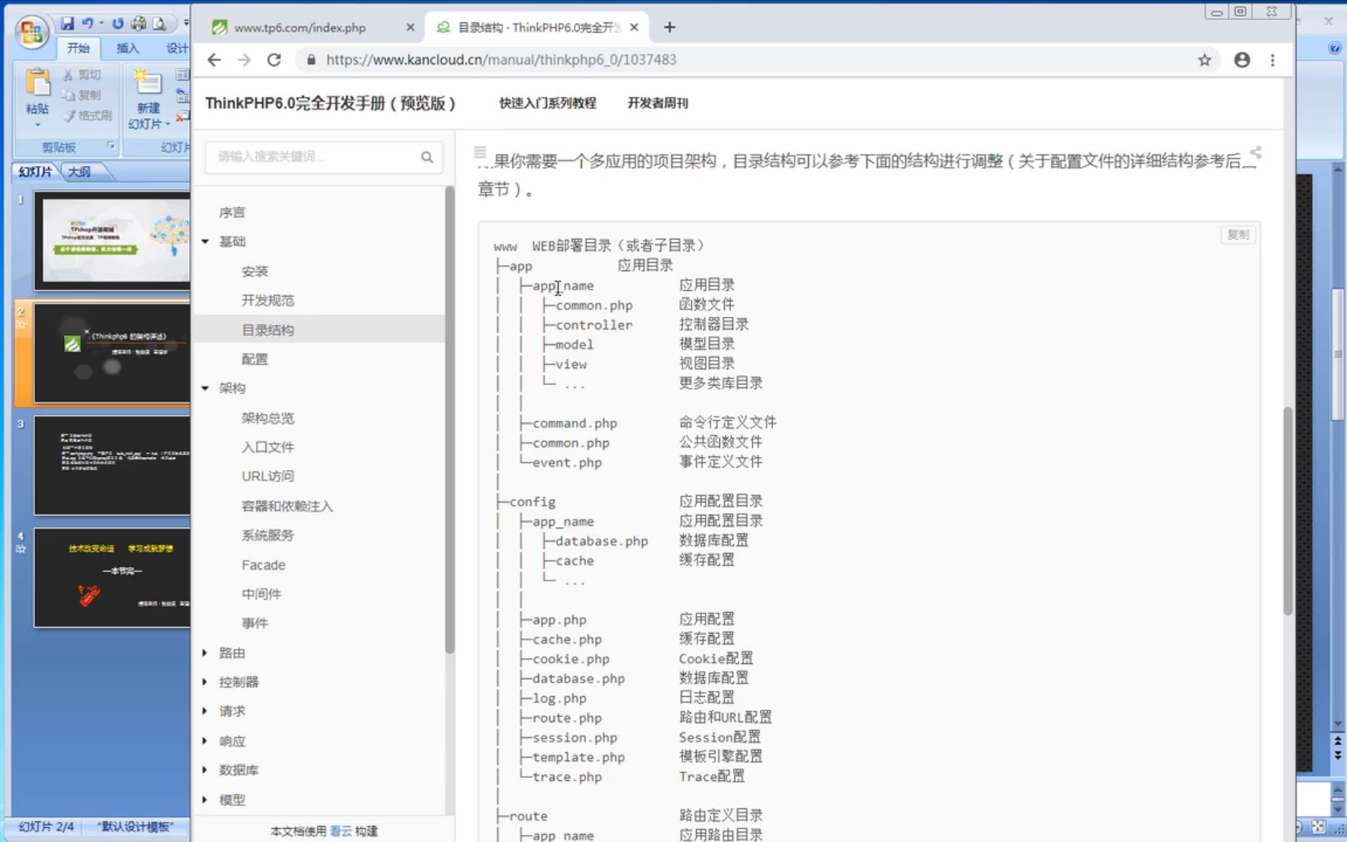Open the 开发规范 page in sidebar

click(x=268, y=300)
